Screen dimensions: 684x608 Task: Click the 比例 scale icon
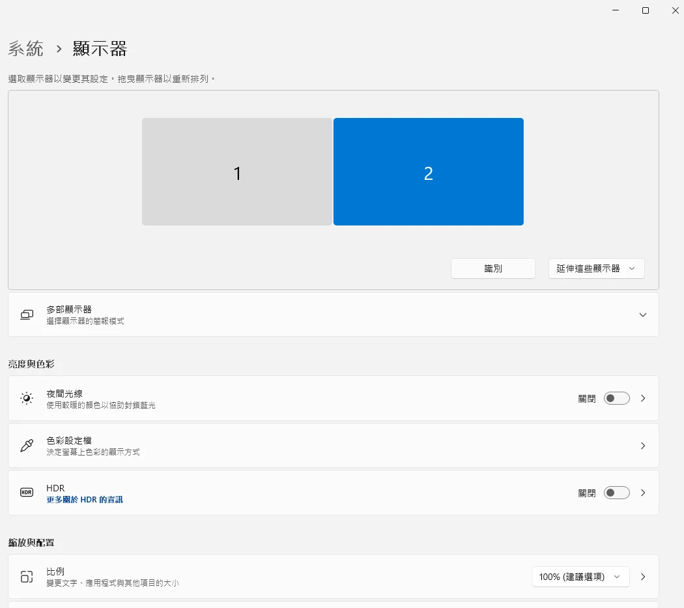tap(27, 577)
